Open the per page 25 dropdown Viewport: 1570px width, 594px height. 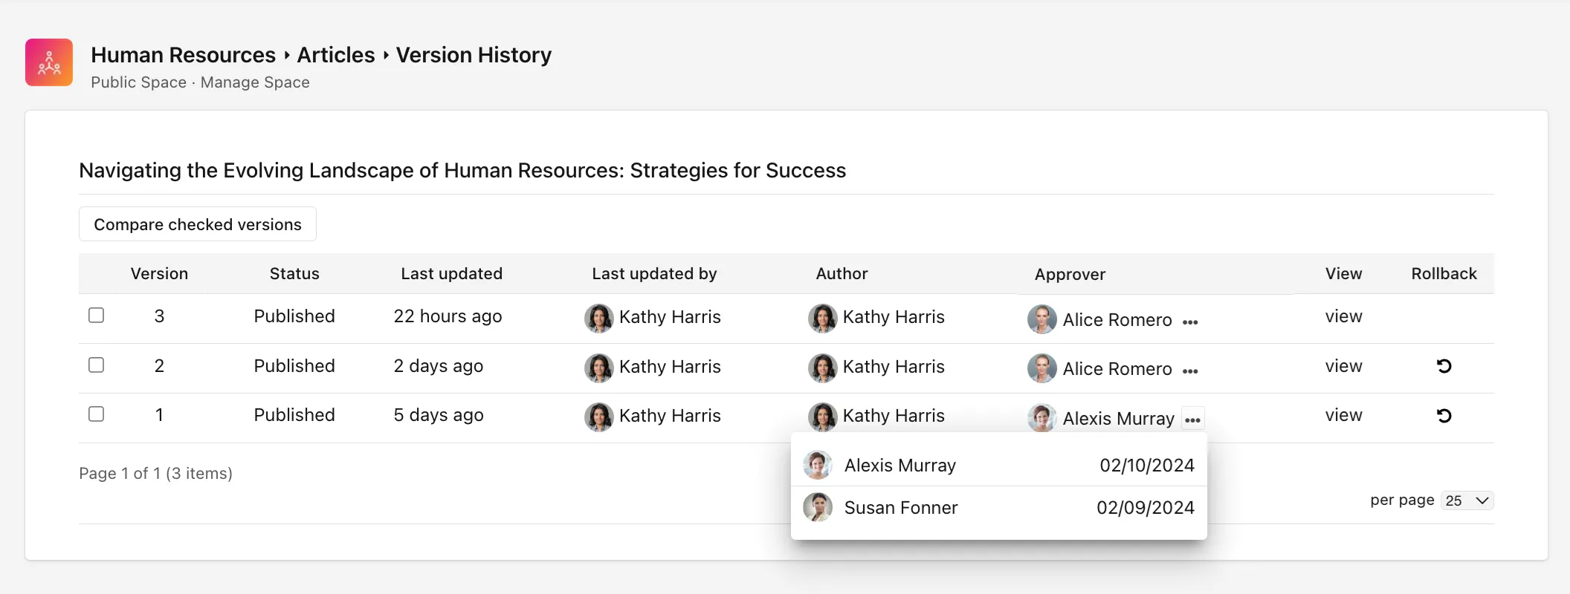point(1467,500)
